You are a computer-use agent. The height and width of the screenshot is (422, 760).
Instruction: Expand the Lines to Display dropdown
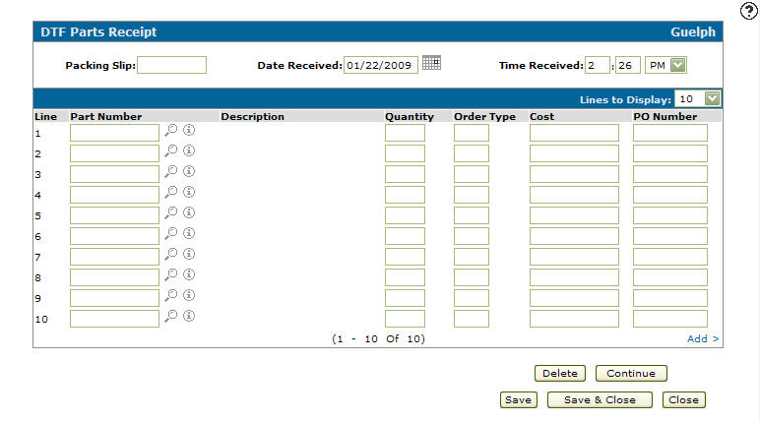click(x=712, y=98)
